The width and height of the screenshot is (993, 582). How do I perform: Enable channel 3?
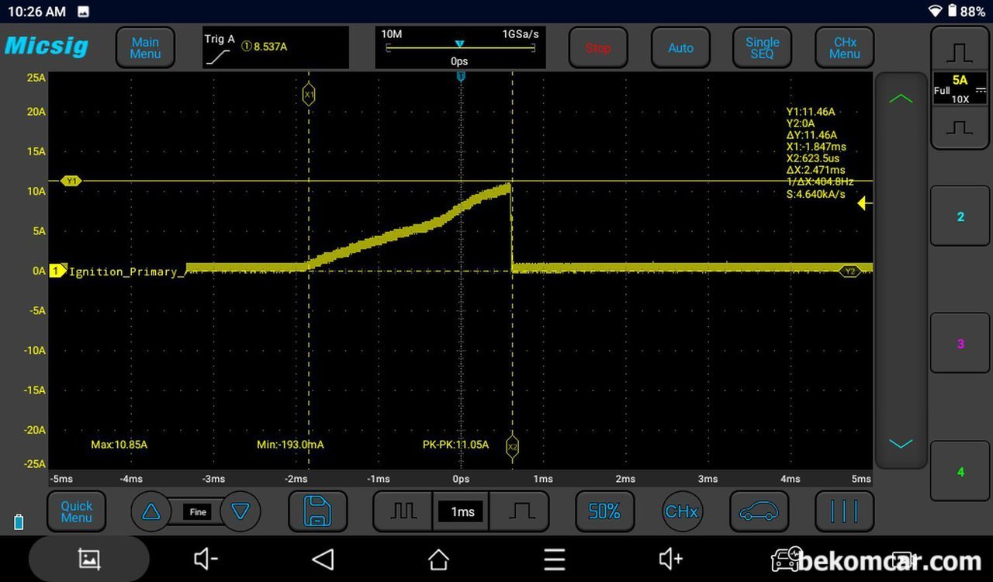point(960,344)
